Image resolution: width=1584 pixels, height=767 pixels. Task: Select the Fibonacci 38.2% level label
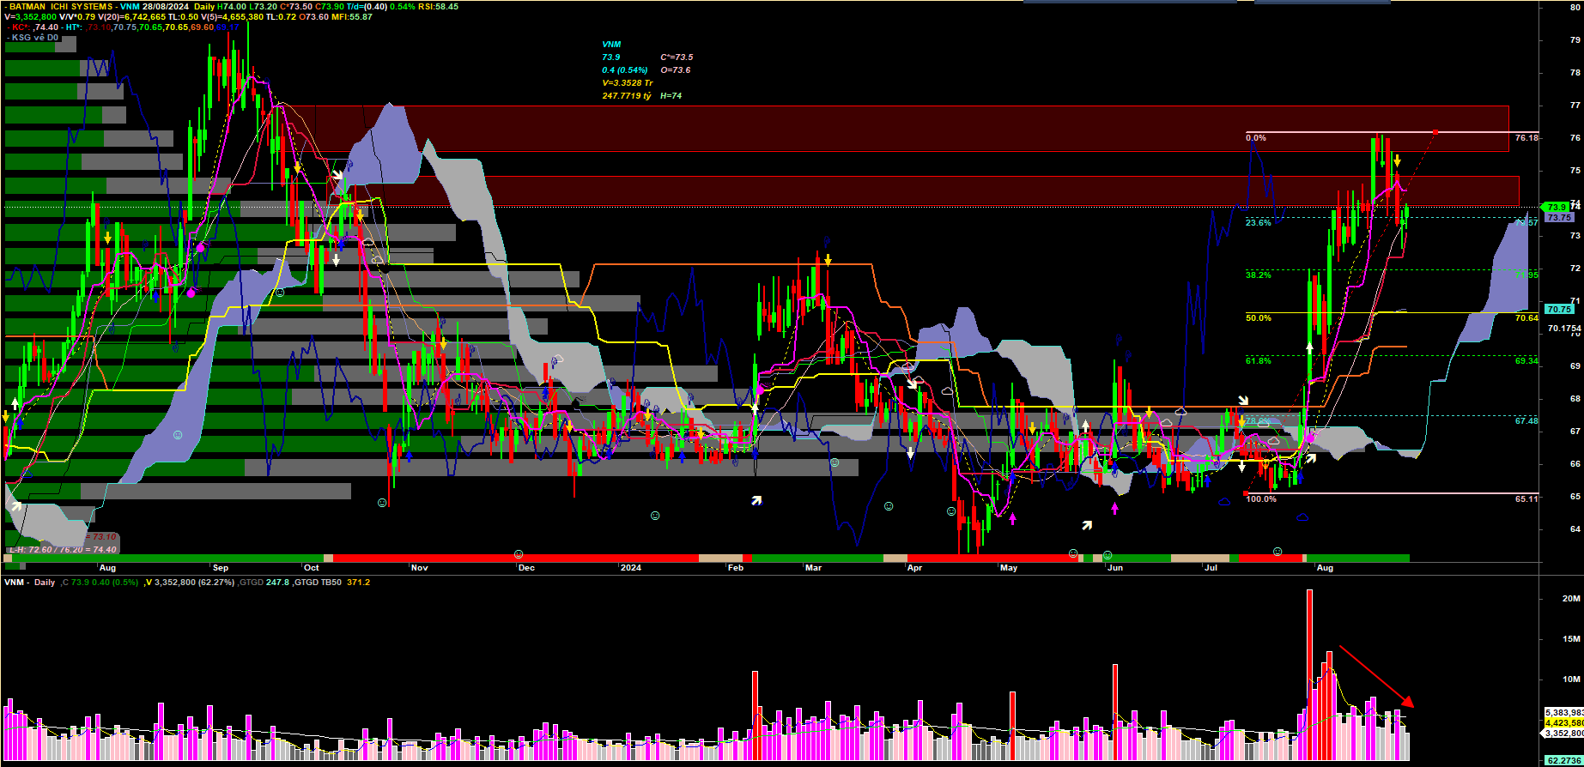(1259, 275)
